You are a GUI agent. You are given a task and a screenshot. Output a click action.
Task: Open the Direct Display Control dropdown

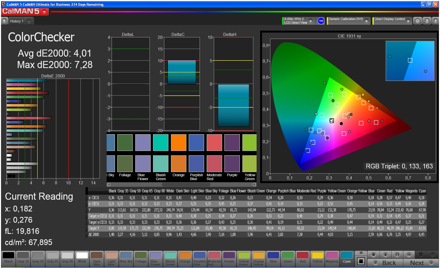pyautogui.click(x=408, y=21)
